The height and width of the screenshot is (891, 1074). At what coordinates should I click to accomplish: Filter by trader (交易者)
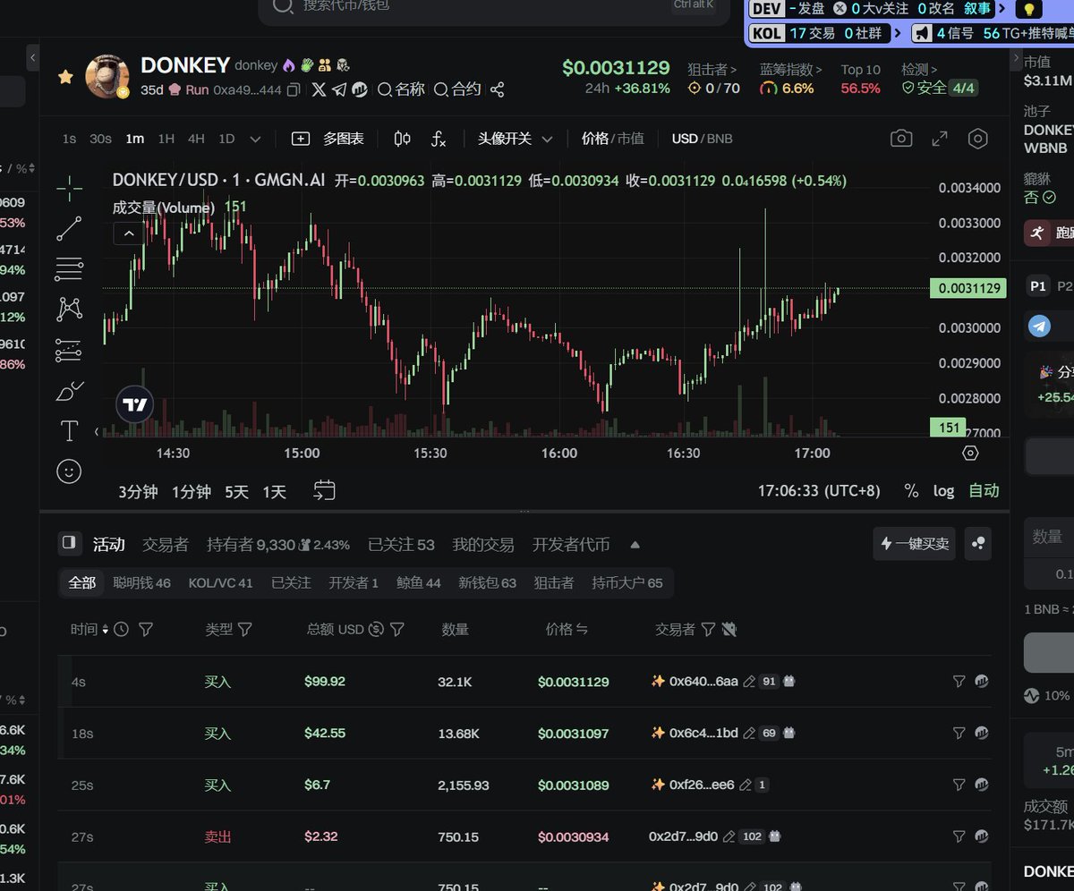708,629
